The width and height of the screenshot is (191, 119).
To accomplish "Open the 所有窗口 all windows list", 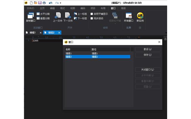I will [129, 17].
